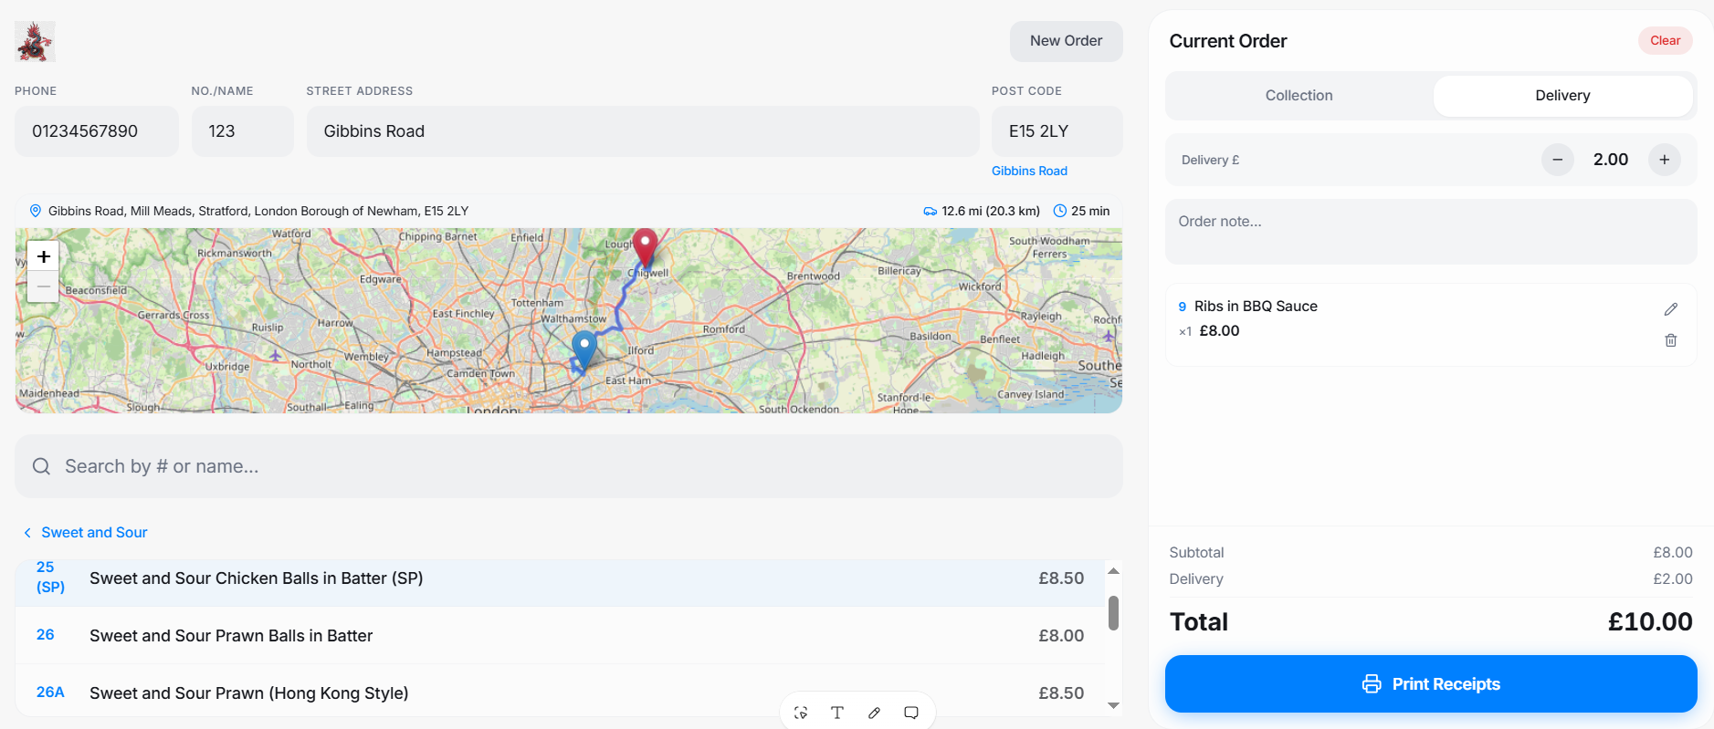Increase the delivery charge
Screen dimensions: 1714x729
1665,160
